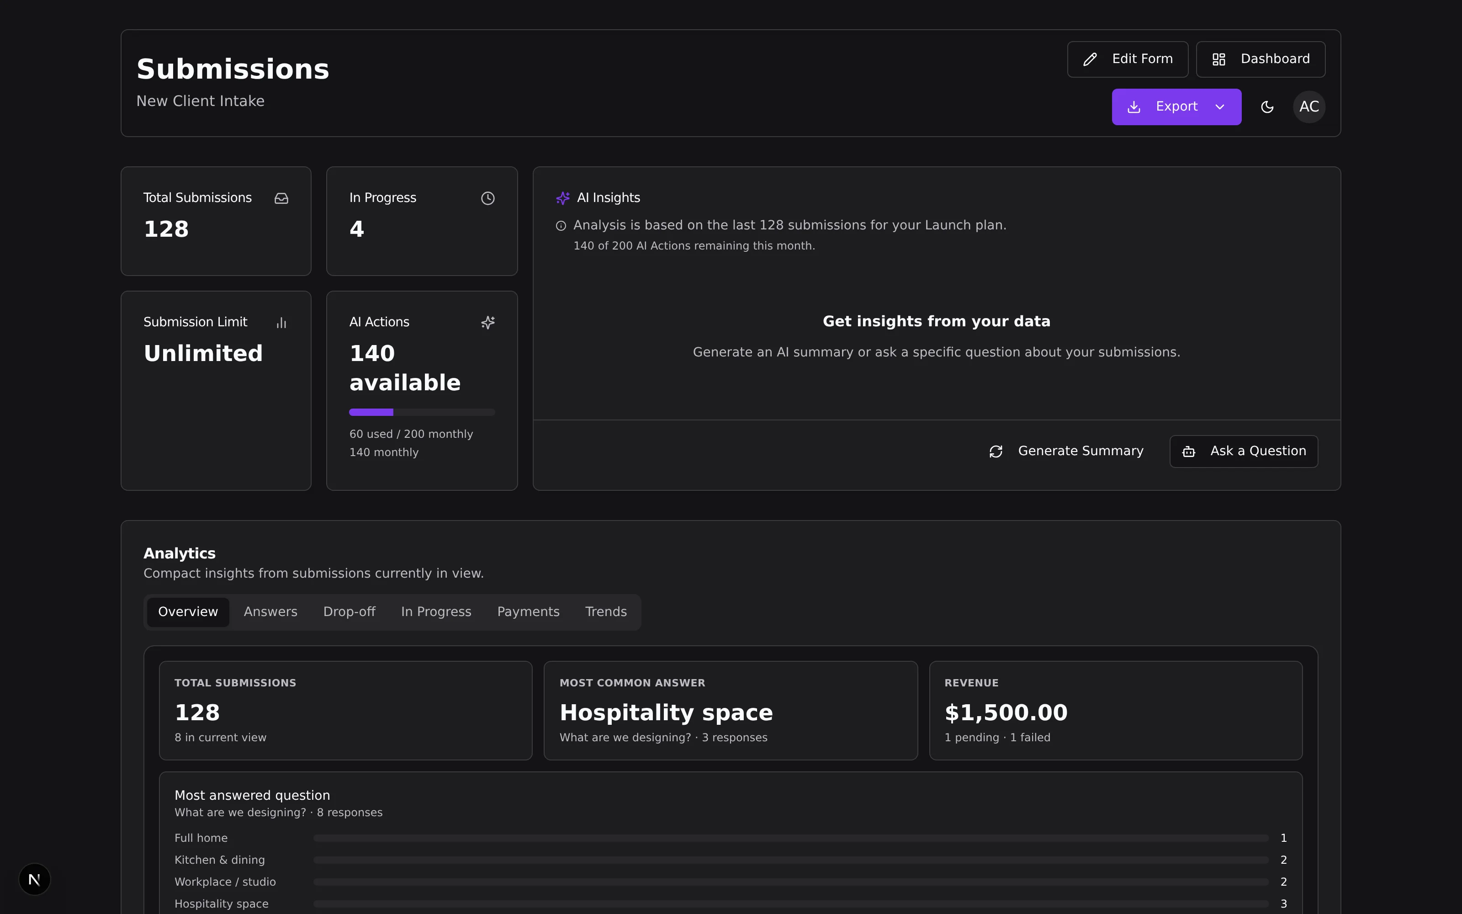The width and height of the screenshot is (1462, 914).
Task: Click "60 used / 200 monthly" text
Action: (411, 434)
